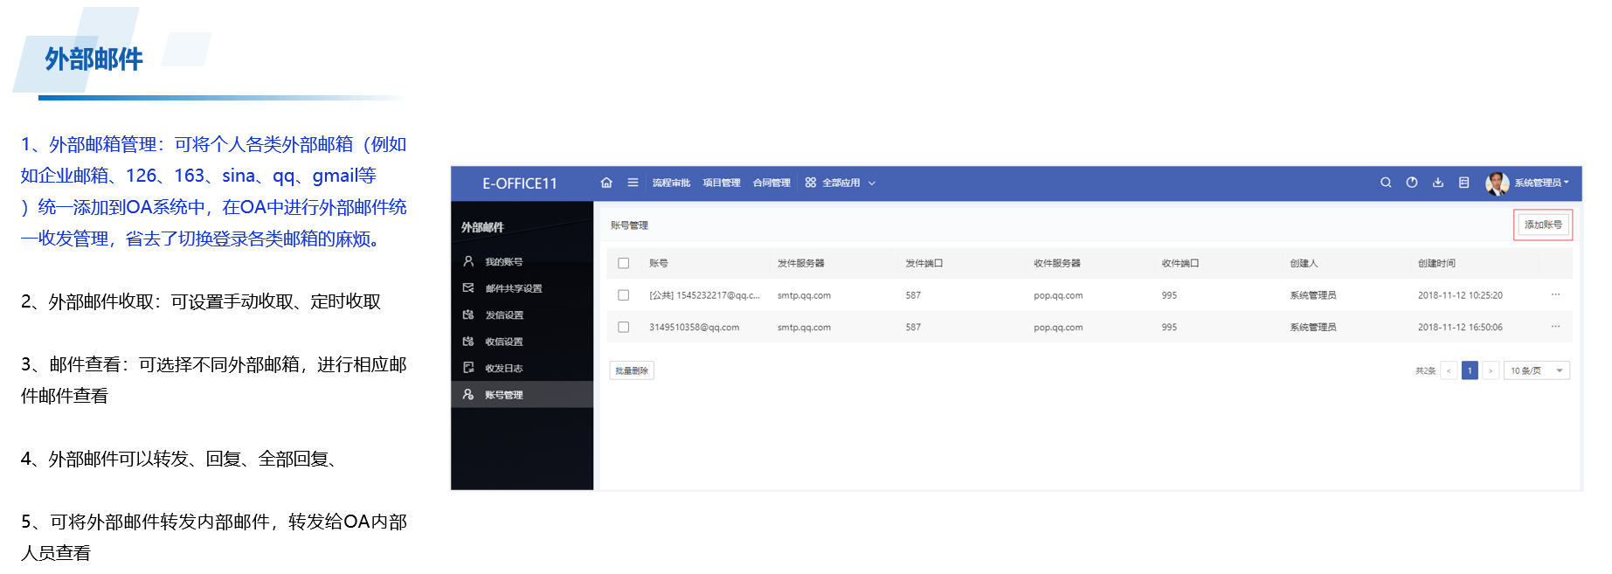
Task: Click the power clock icon in header
Action: [1412, 183]
